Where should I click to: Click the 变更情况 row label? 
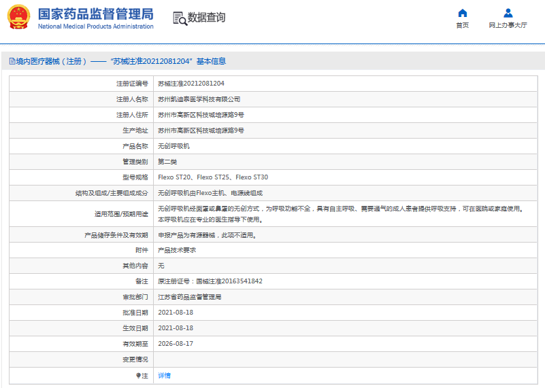(x=135, y=359)
